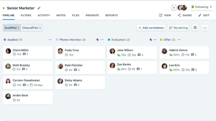Click the Share button
The image size is (216, 121).
point(185,15)
